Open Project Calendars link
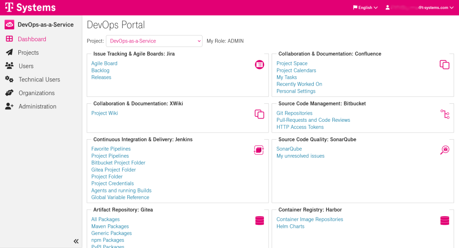 [296, 70]
